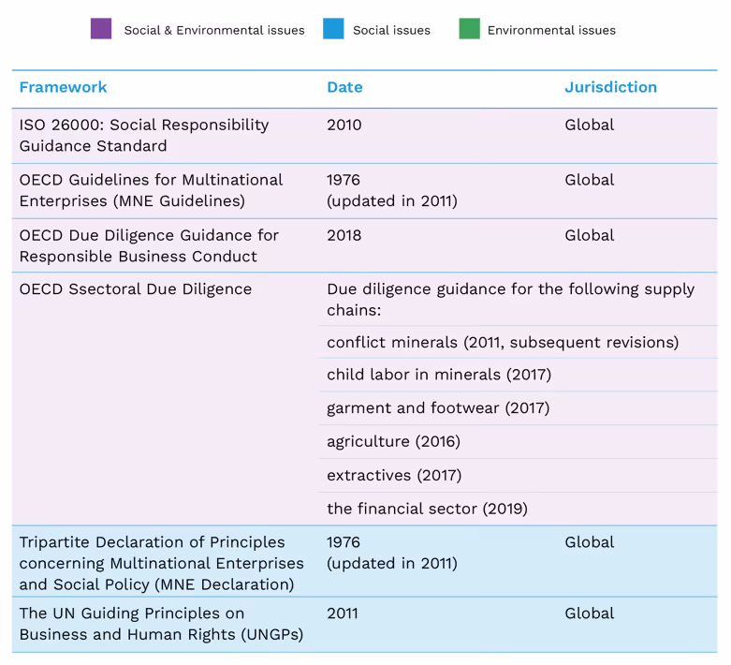731x665 pixels.
Task: Click the green Environmental issues legend swatch
Action: [x=470, y=28]
